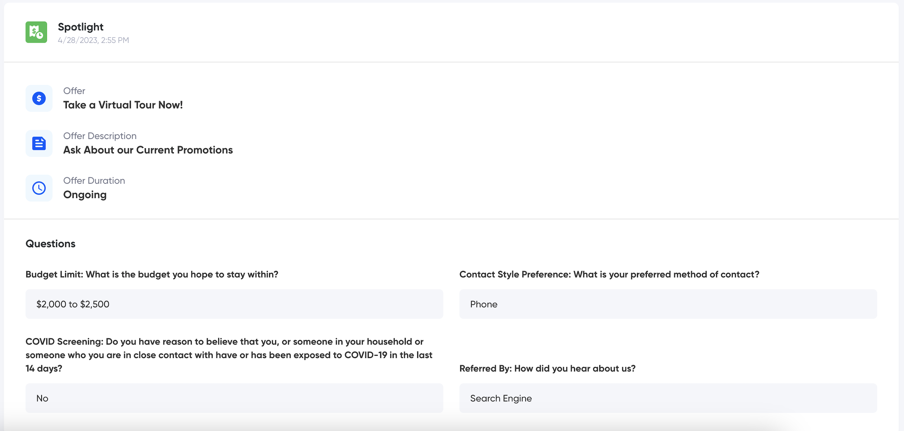Click 'Ask About our Current Promotions' text
This screenshot has height=431, width=904.
(x=148, y=150)
